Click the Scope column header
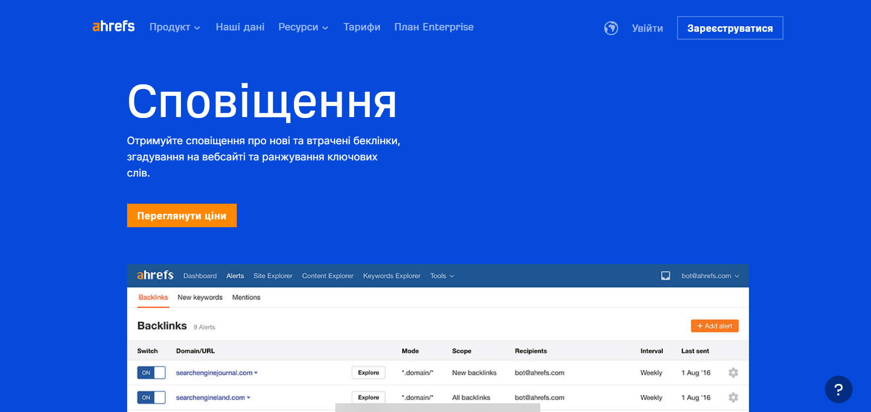The height and width of the screenshot is (412, 871). tap(462, 351)
